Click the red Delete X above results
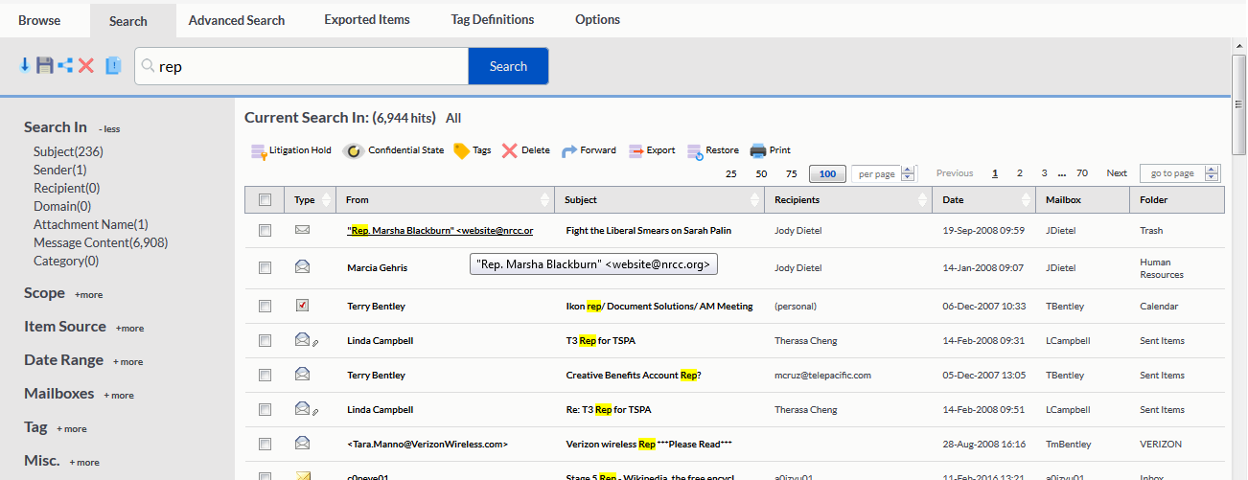Screen dimensions: 1248x480 pyautogui.click(x=510, y=150)
